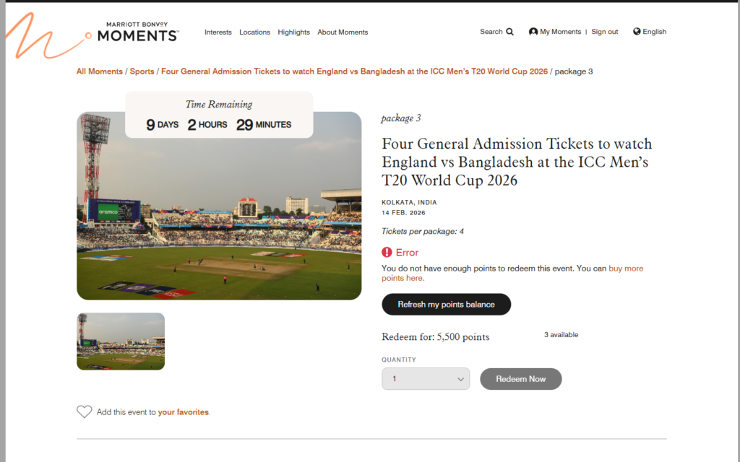Follow the buy more points here link

click(626, 268)
